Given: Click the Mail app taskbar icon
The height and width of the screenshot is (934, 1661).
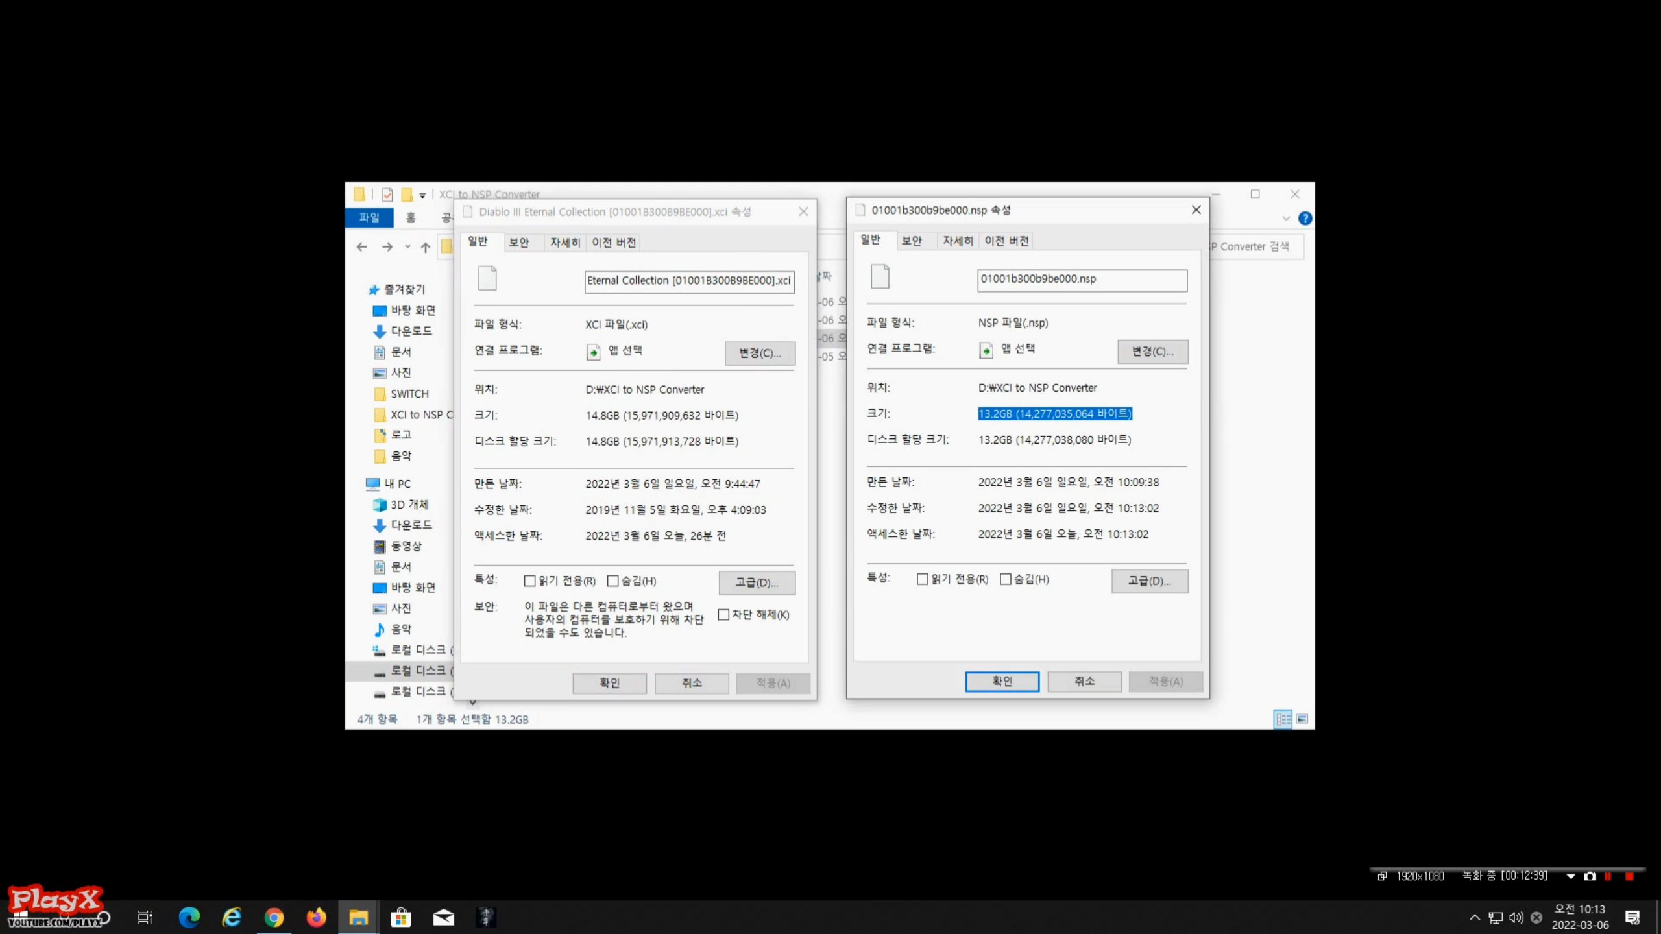Looking at the screenshot, I should point(444,917).
